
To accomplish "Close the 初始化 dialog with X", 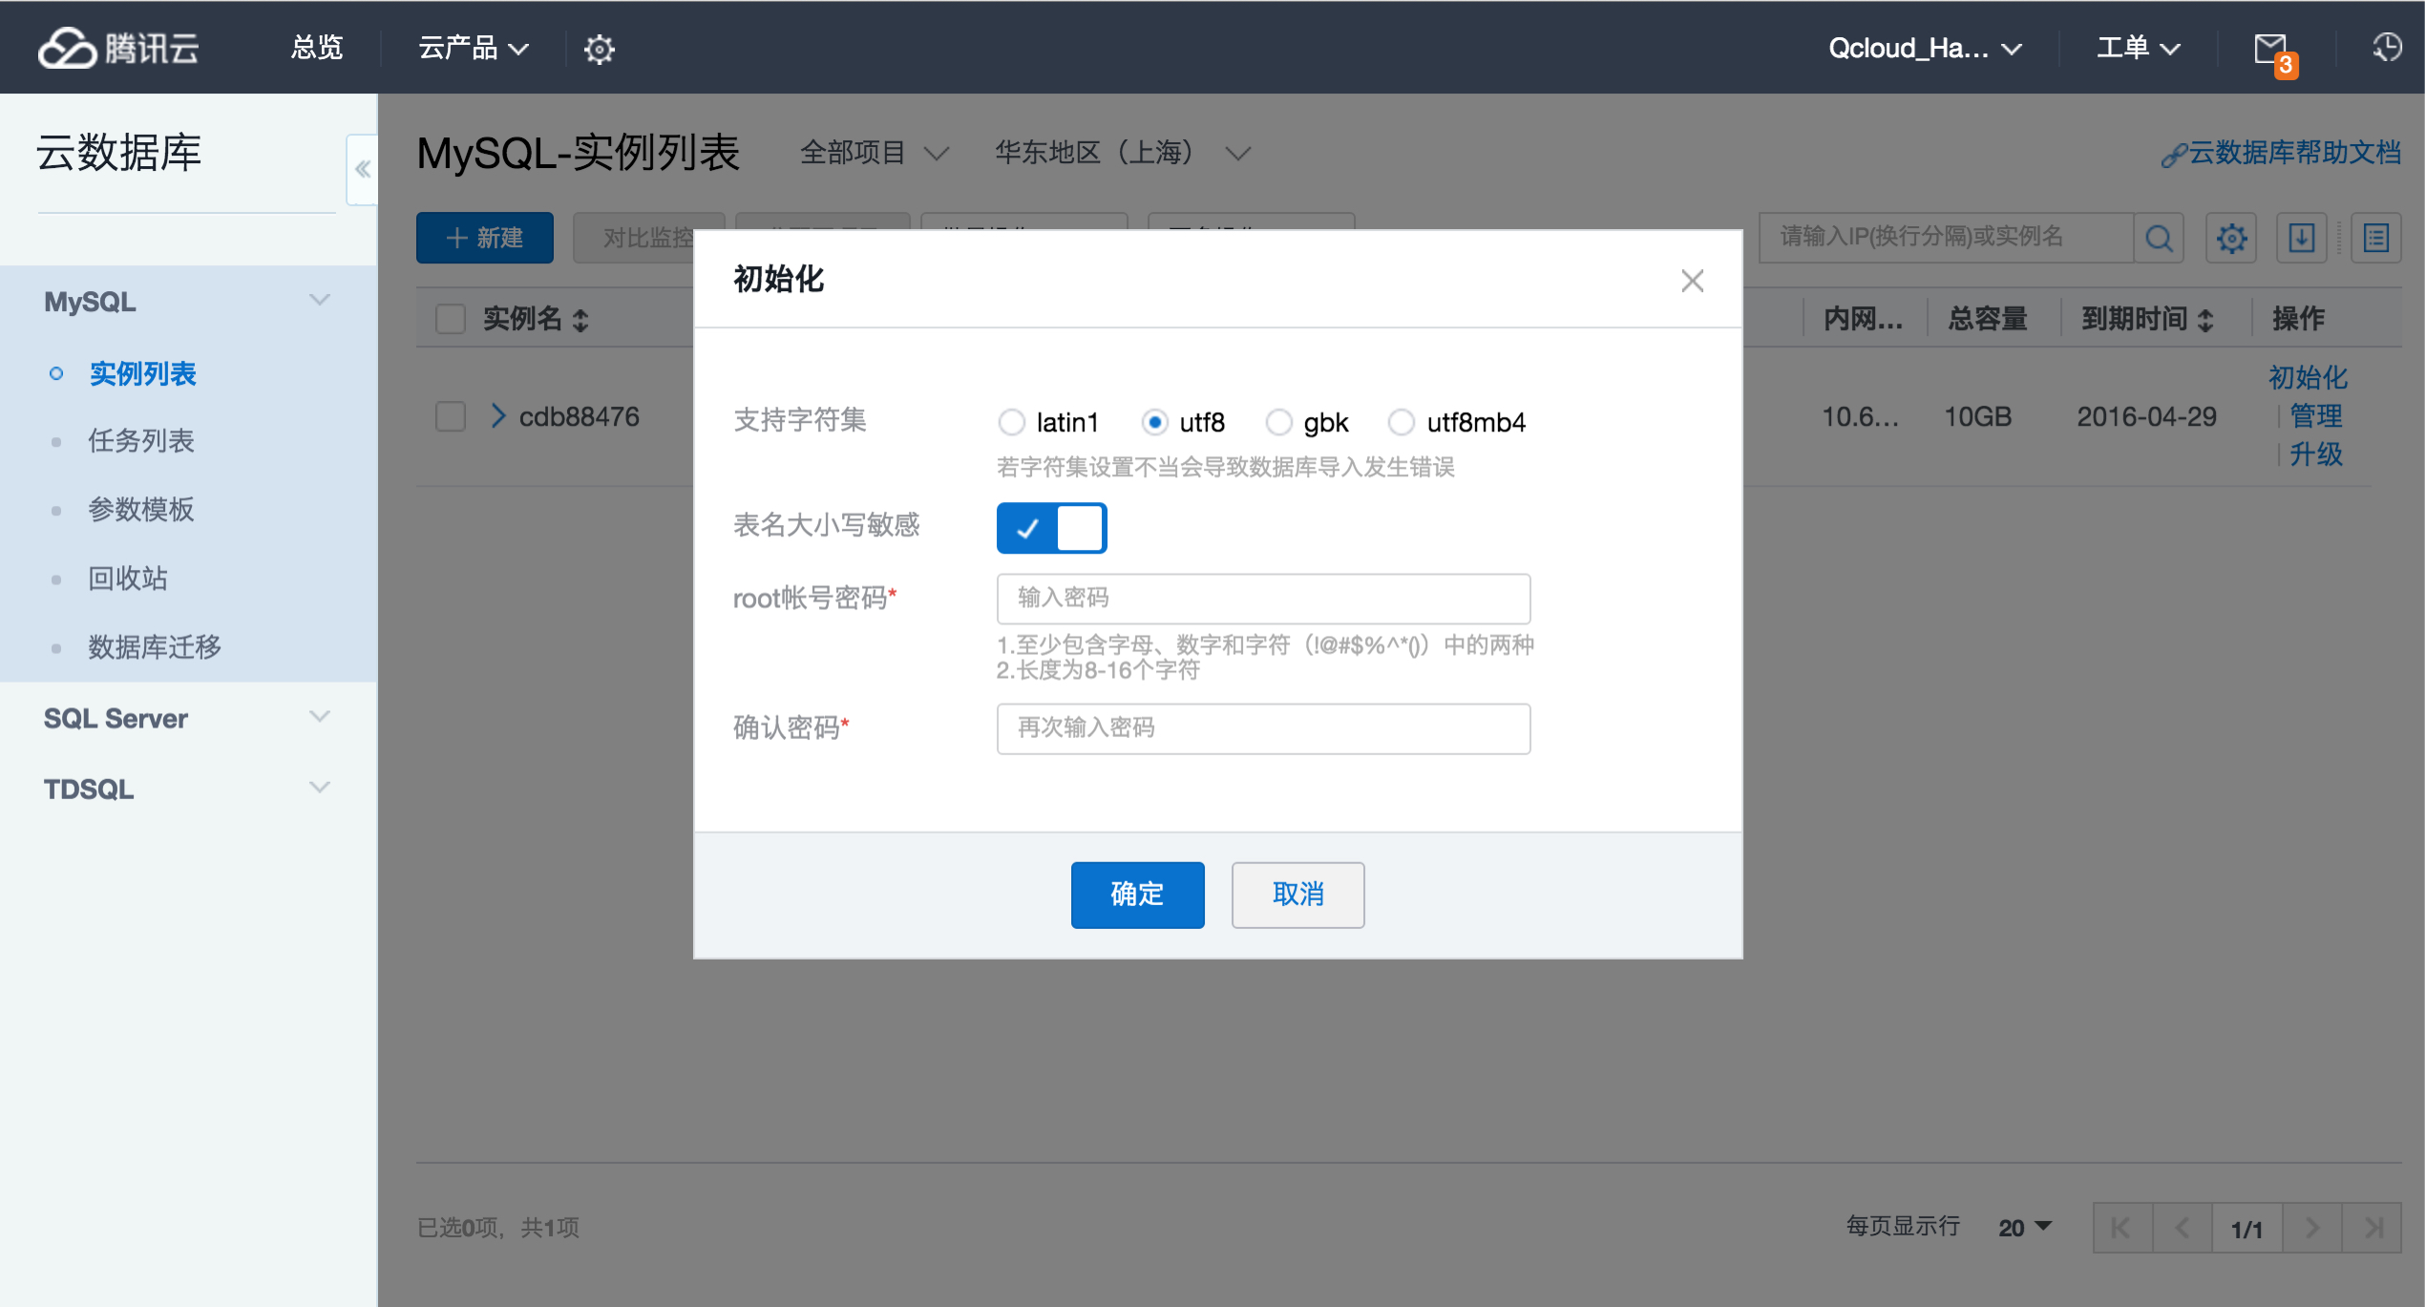I will click(1692, 281).
